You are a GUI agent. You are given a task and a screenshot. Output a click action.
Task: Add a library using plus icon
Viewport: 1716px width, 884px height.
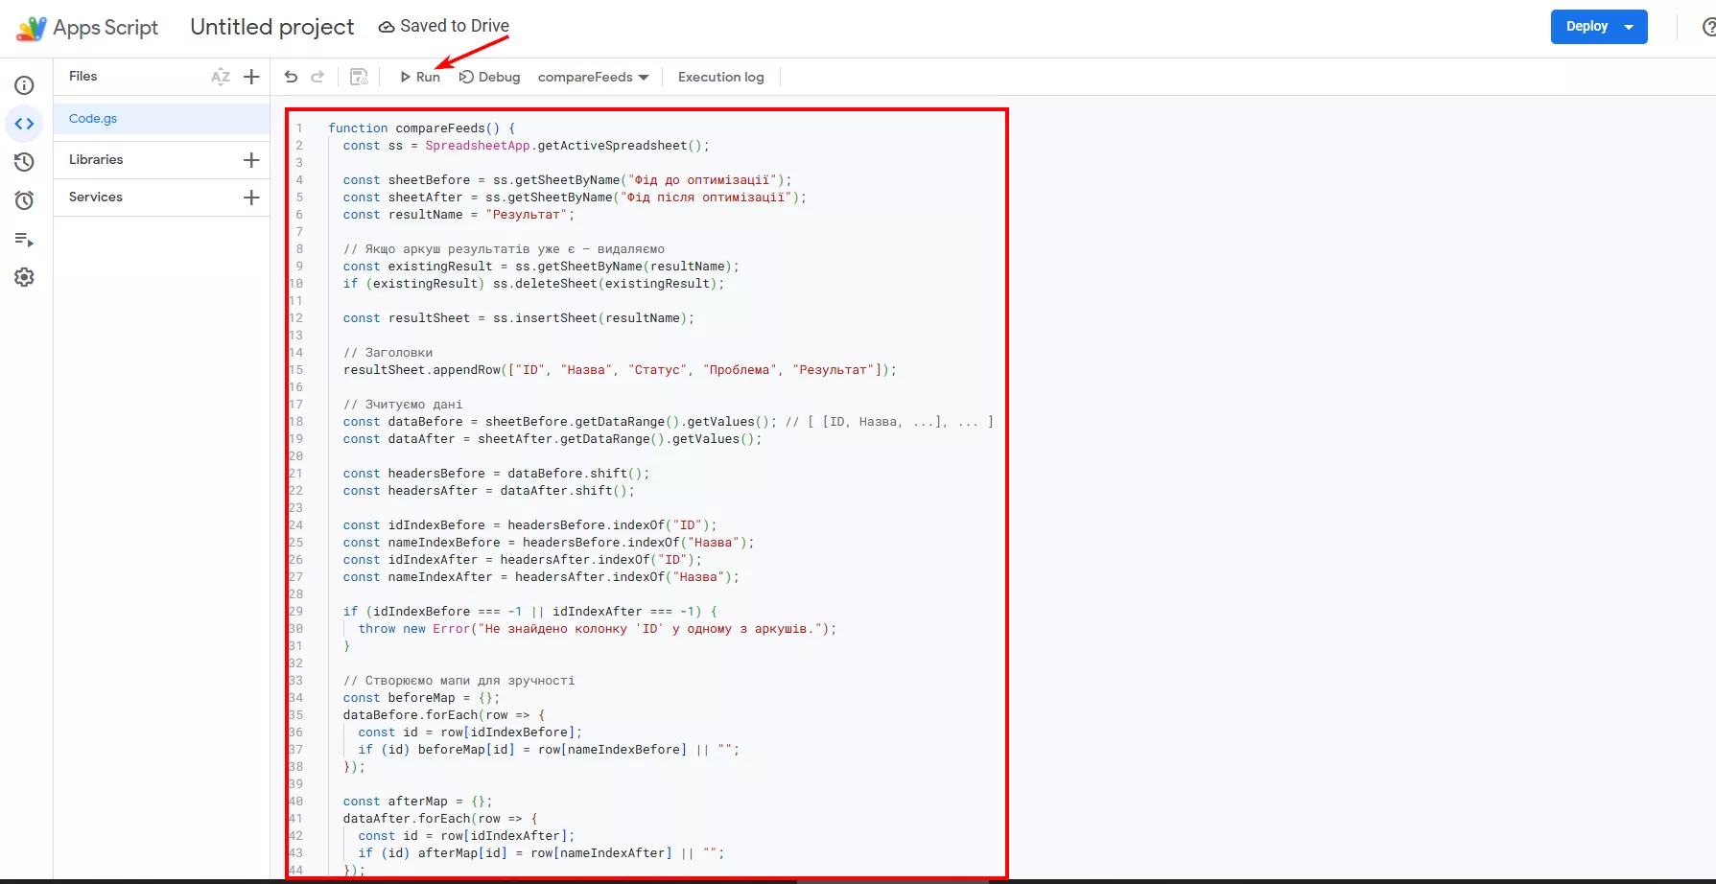pyautogui.click(x=251, y=160)
